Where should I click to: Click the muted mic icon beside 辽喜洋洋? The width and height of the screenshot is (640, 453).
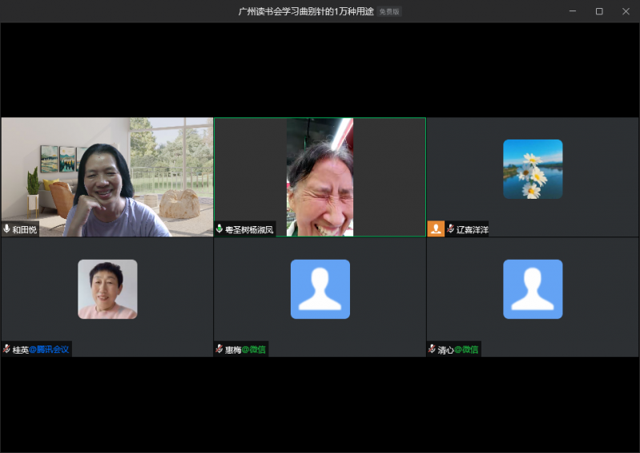[x=450, y=229]
